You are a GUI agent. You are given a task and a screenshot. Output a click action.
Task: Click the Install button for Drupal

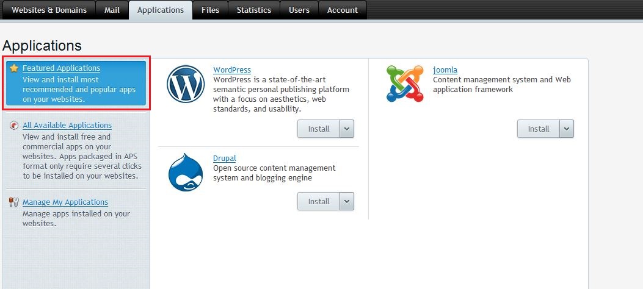319,201
